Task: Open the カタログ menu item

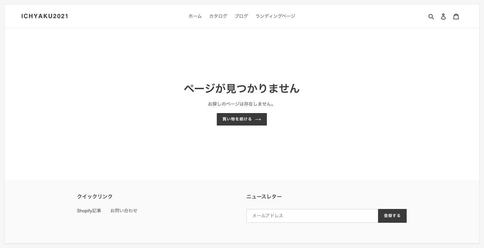Action: coord(218,16)
